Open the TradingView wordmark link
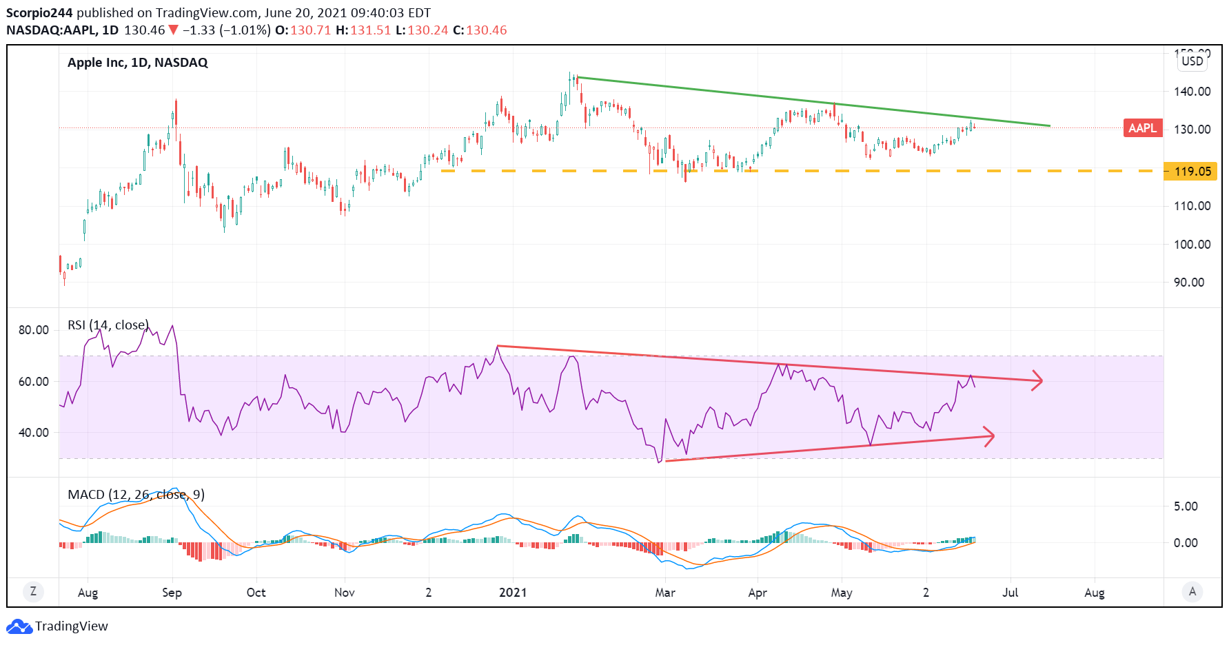Viewport: 1229px width, 645px height. 72,626
